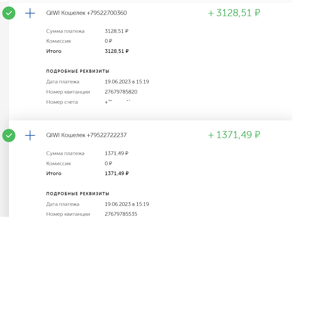This screenshot has width=333, height=332.
Task: Open the QIWI Кошелек +79522722237 payment title
Action: (86, 135)
